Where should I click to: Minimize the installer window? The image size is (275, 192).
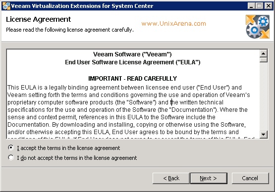click(x=251, y=6)
